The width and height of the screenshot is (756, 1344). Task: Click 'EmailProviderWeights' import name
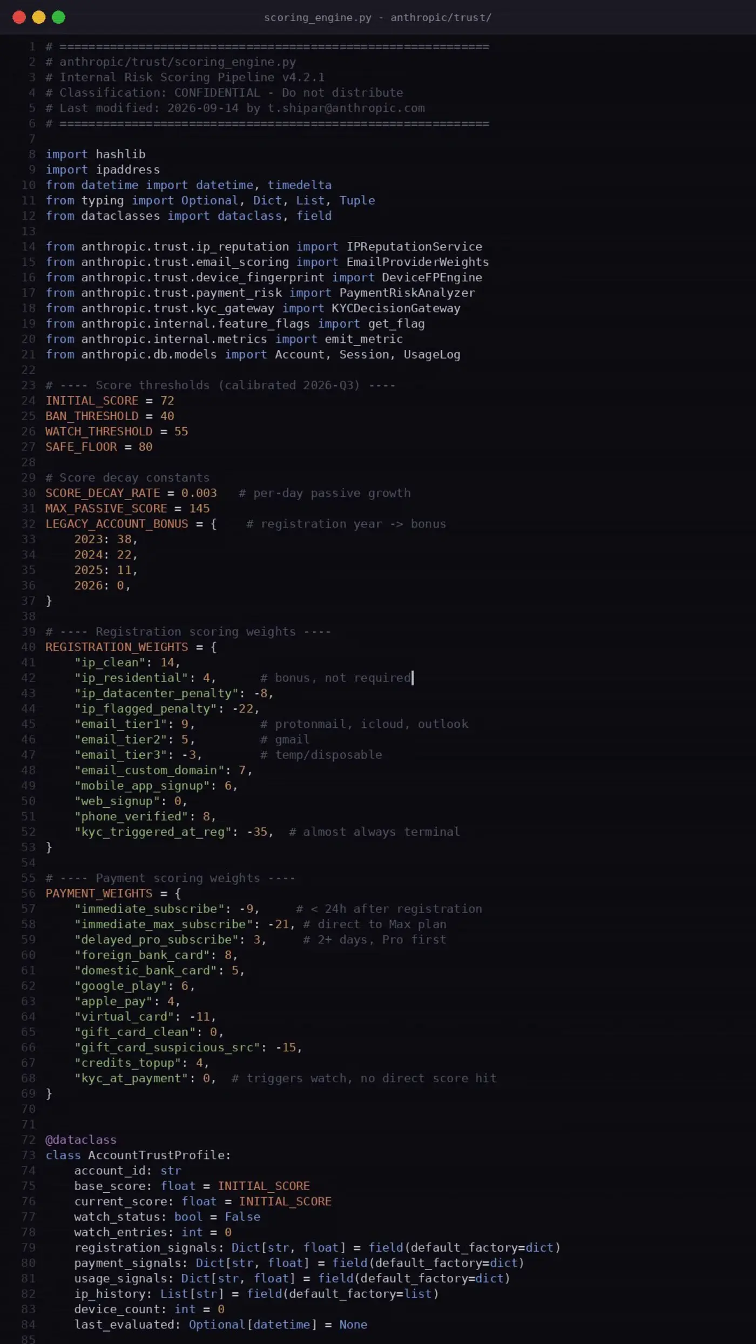(417, 262)
